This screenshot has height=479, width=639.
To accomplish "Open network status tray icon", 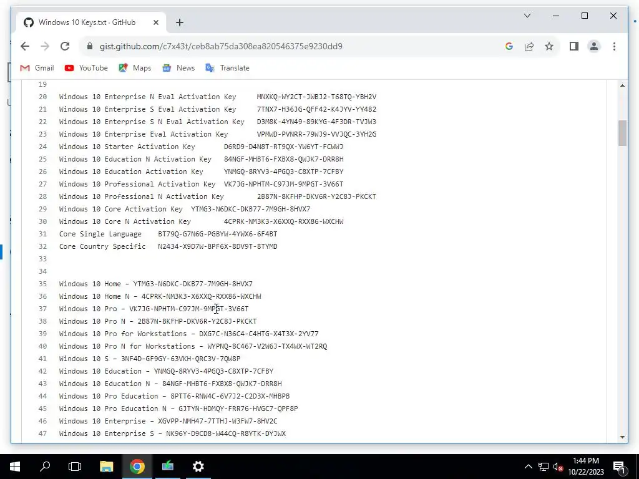I will pos(544,467).
